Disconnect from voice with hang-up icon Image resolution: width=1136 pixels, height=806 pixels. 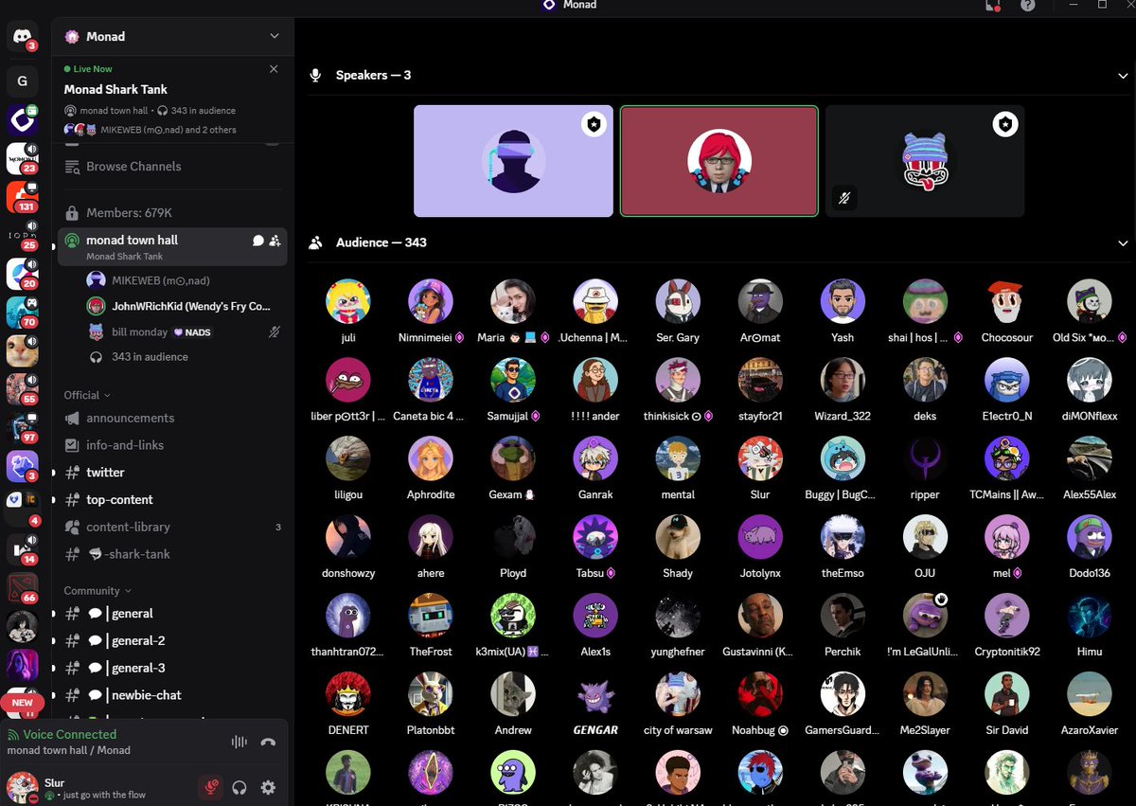pos(268,742)
